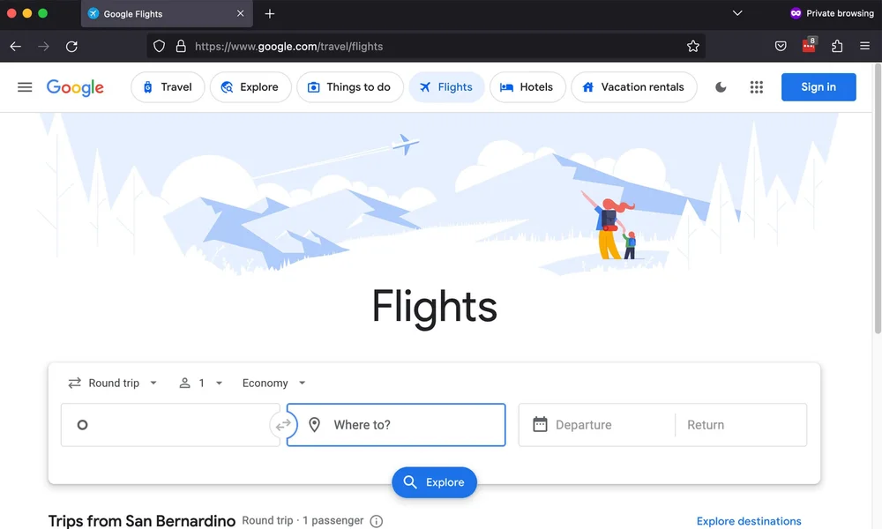Toggle dark mode with the moon icon
Screen dimensions: 882x529
pos(721,87)
